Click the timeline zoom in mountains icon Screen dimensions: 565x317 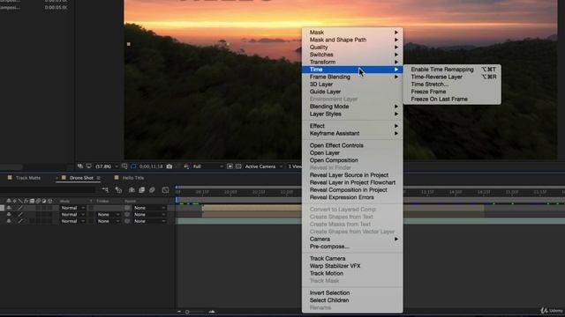pos(212,312)
